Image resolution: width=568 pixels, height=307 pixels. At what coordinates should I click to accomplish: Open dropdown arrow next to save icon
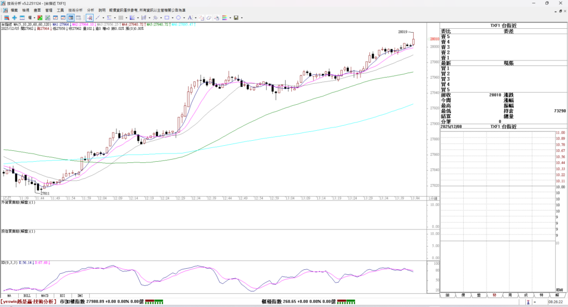[x=242, y=18]
